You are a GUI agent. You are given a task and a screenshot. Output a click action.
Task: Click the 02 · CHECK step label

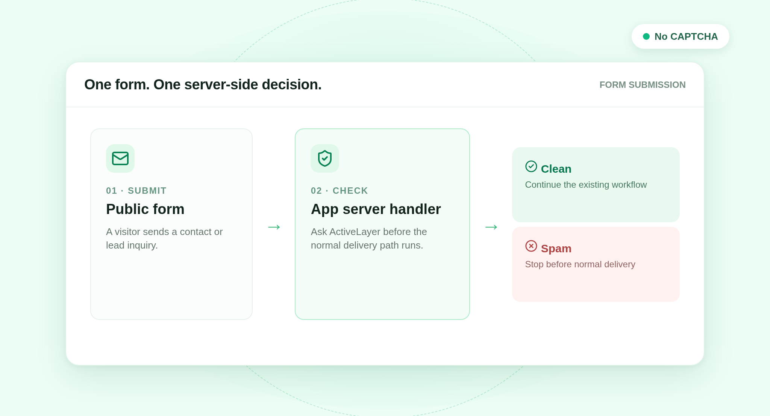coord(340,191)
